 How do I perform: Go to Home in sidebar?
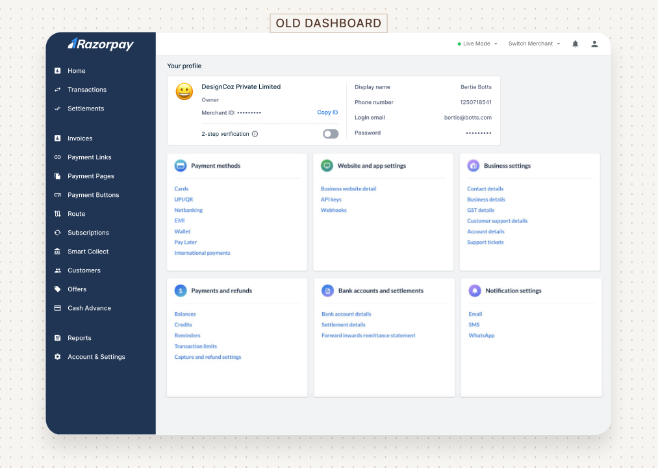point(77,71)
